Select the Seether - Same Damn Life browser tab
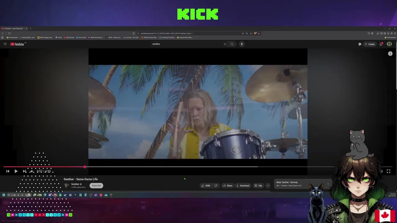Screen dimensions: 397x223 pos(15,28)
